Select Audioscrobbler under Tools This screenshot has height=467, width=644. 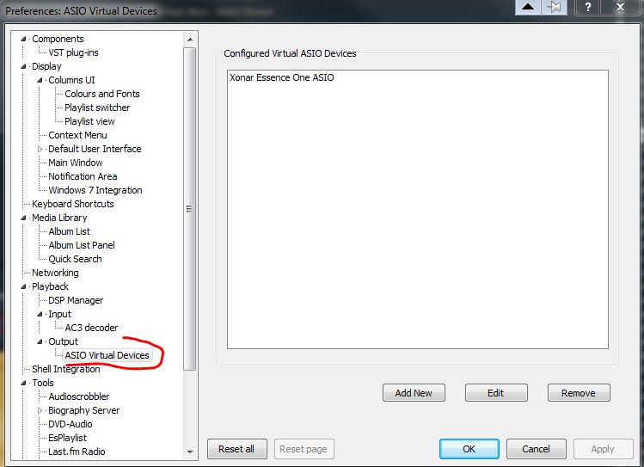(x=78, y=396)
